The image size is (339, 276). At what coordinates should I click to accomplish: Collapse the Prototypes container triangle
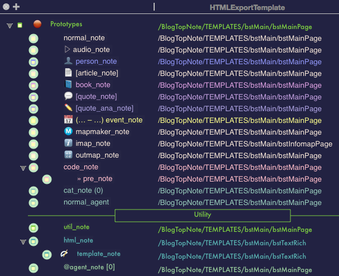pos(9,26)
